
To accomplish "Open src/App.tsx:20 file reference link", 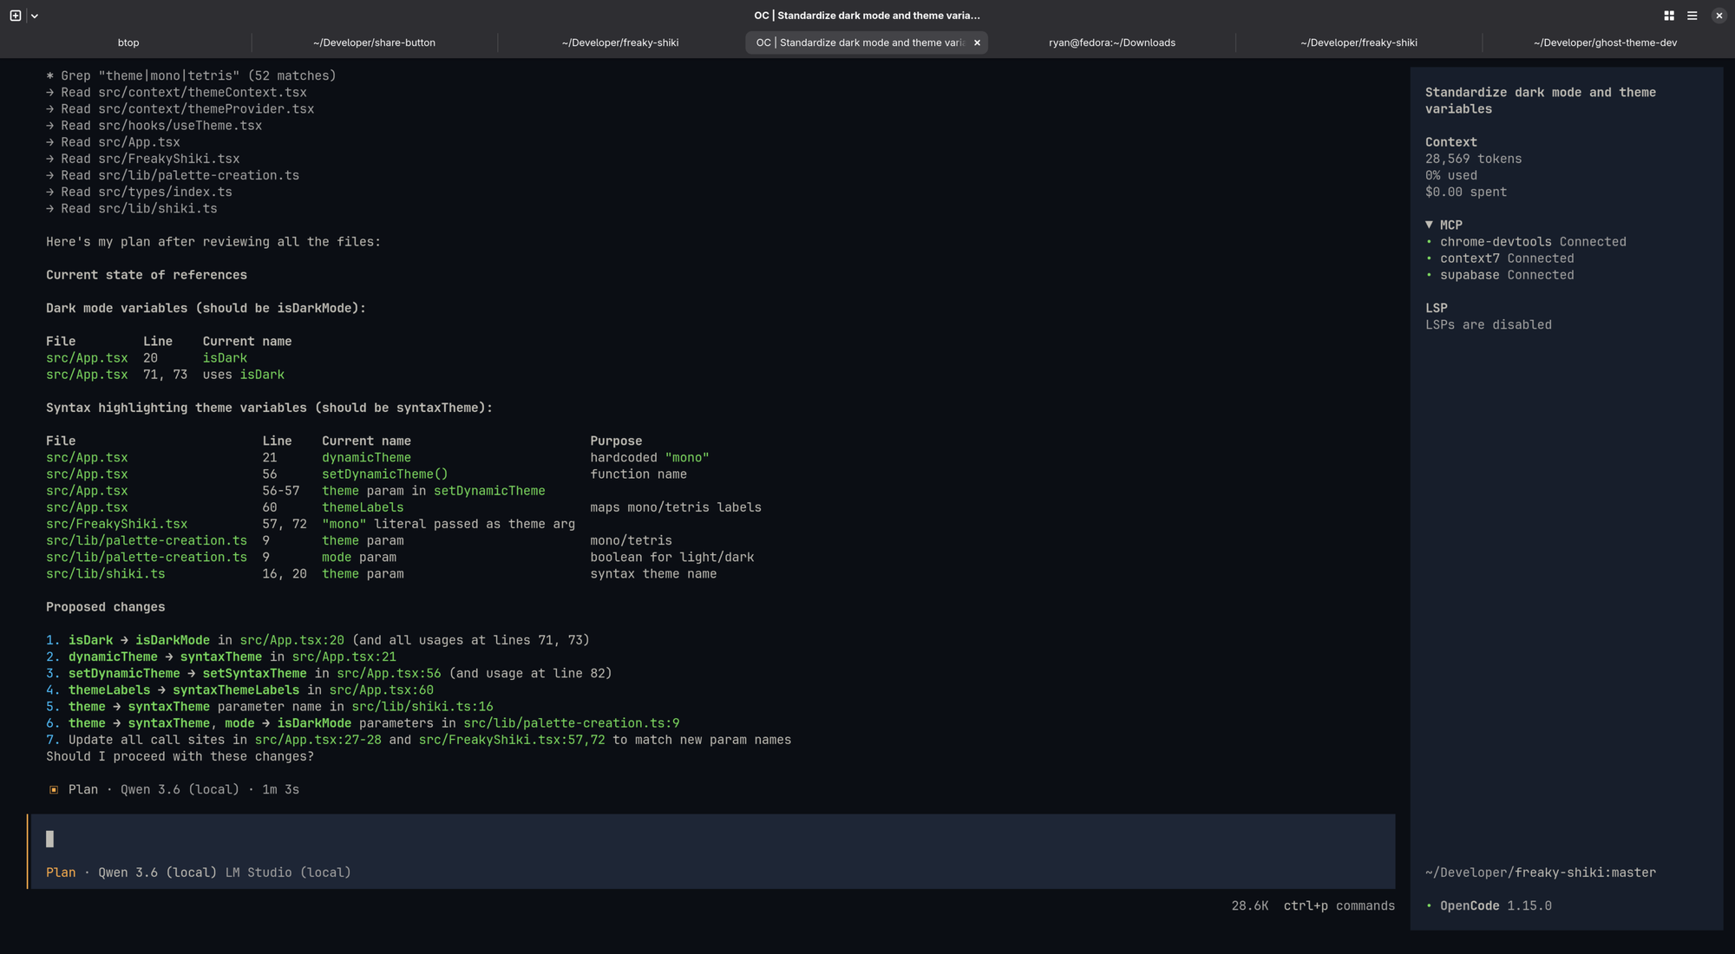I will [x=291, y=640].
